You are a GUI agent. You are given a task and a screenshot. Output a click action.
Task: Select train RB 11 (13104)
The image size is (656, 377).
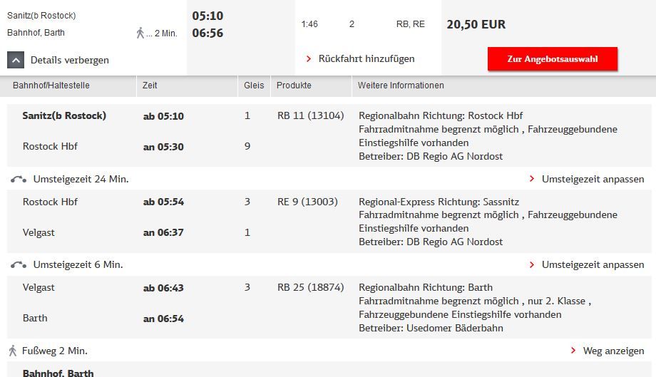310,115
